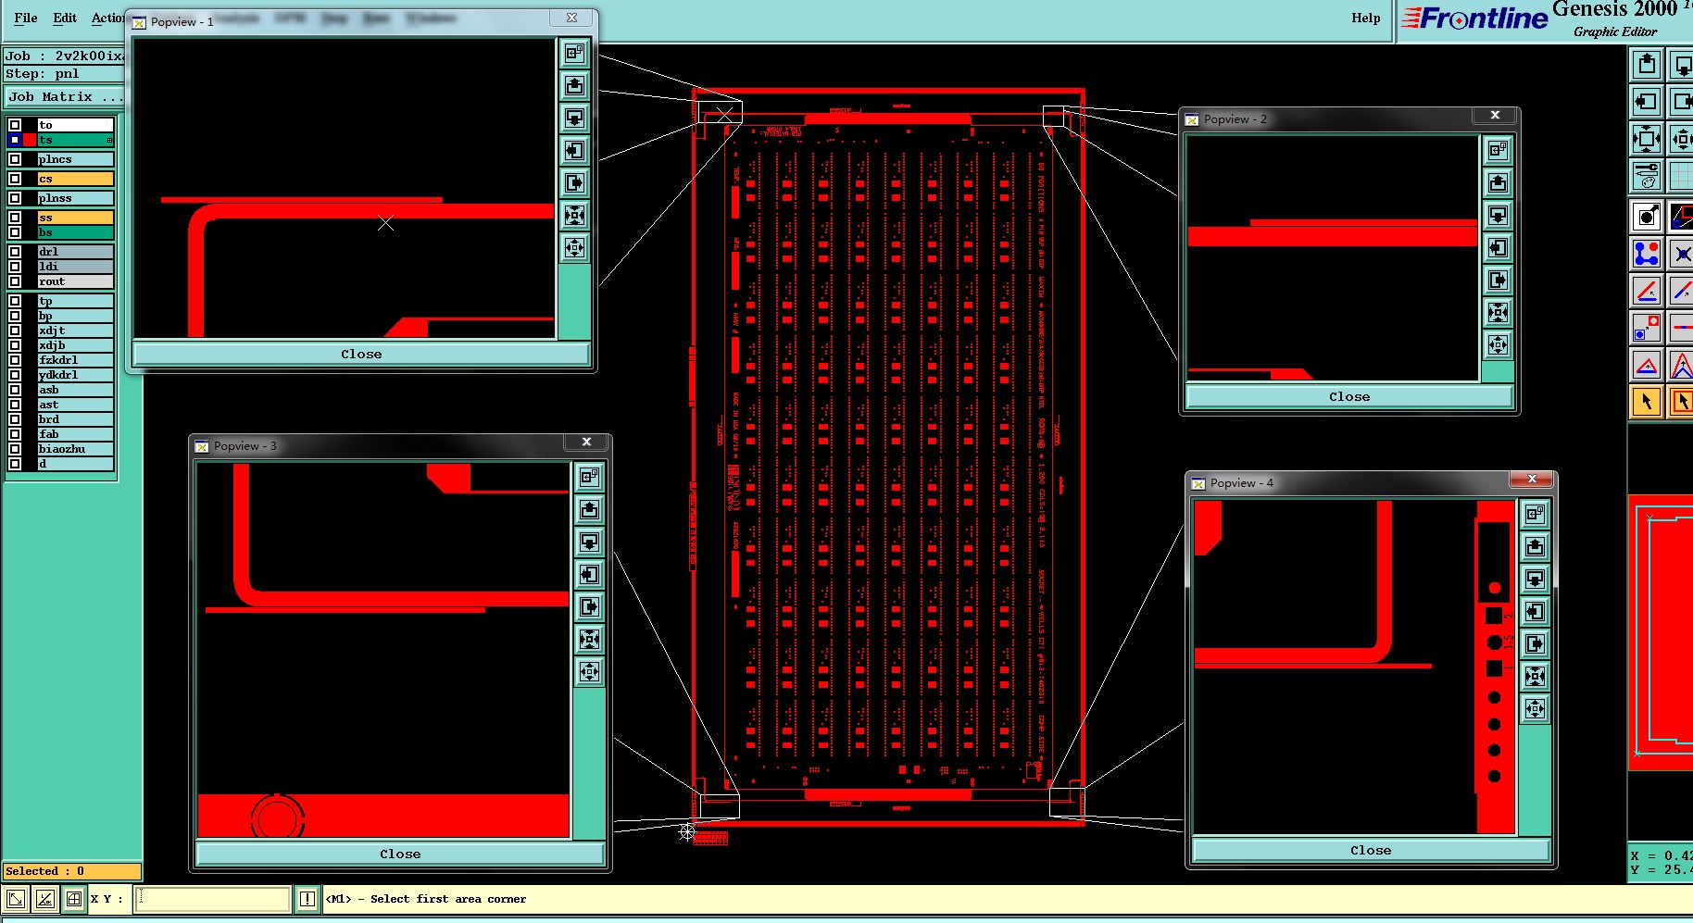Pan down in Popview 1
This screenshot has height=923, width=1693.
(x=575, y=118)
